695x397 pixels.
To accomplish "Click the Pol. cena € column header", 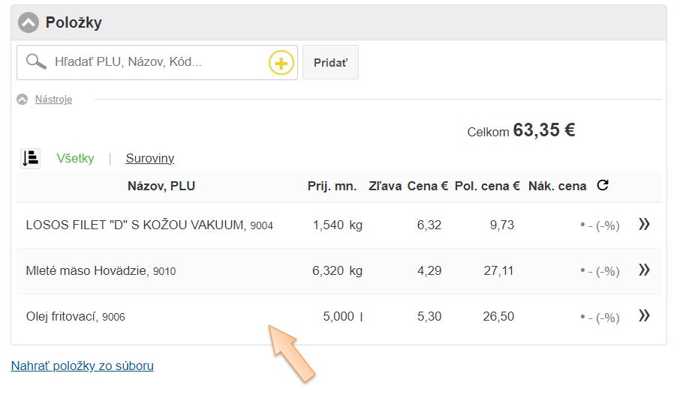I will 487,186.
